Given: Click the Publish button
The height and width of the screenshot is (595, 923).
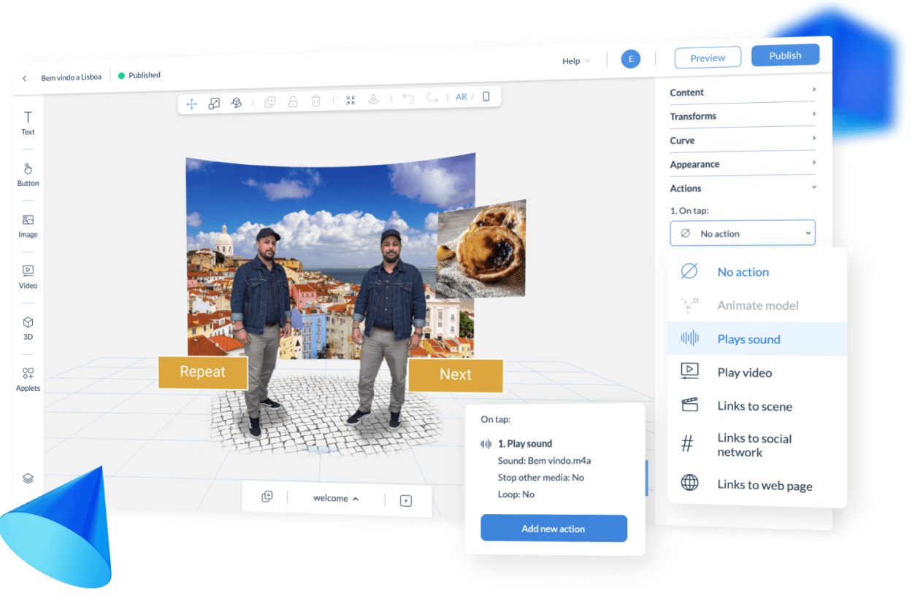Looking at the screenshot, I should pyautogui.click(x=785, y=55).
